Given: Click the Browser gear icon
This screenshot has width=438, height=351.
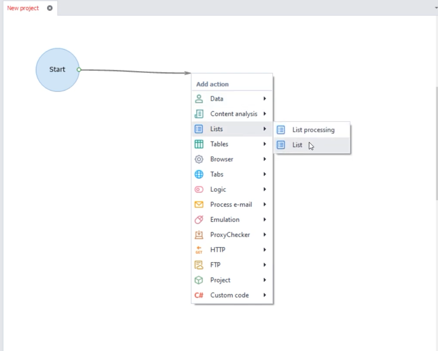Looking at the screenshot, I should tap(199, 159).
